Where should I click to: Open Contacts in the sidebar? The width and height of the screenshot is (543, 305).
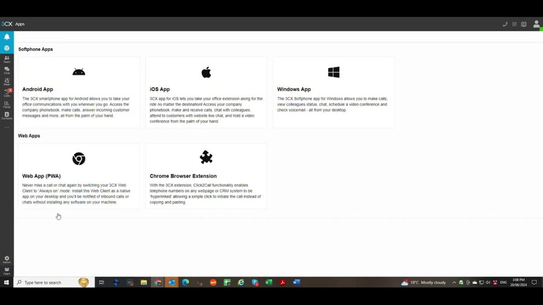click(7, 115)
